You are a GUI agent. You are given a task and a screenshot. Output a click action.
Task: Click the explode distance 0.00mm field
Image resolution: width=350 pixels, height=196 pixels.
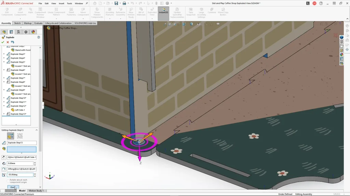[20, 164]
